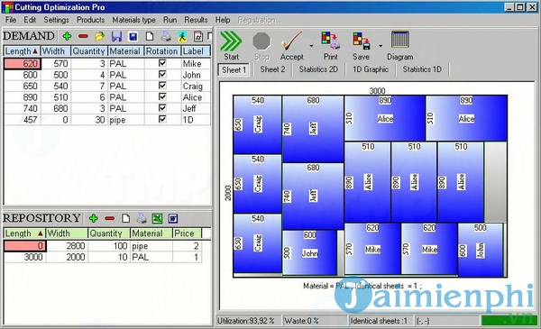Sort REPOSITORY by Length column header
This screenshot has height=329, width=541.
pyautogui.click(x=24, y=233)
